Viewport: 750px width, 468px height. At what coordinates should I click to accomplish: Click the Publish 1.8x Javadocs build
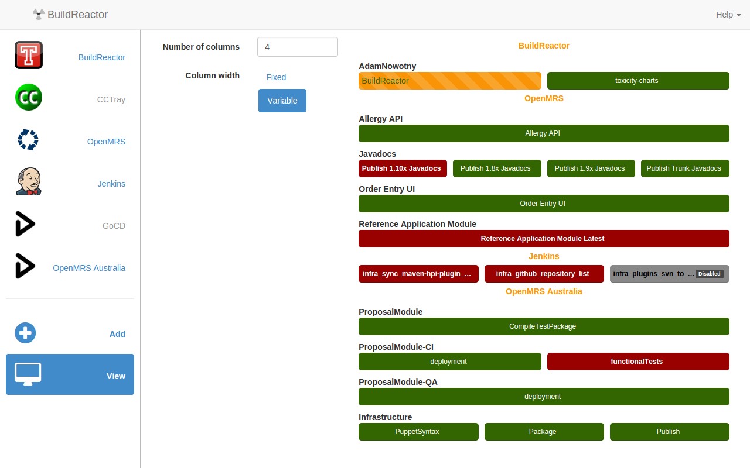(497, 168)
